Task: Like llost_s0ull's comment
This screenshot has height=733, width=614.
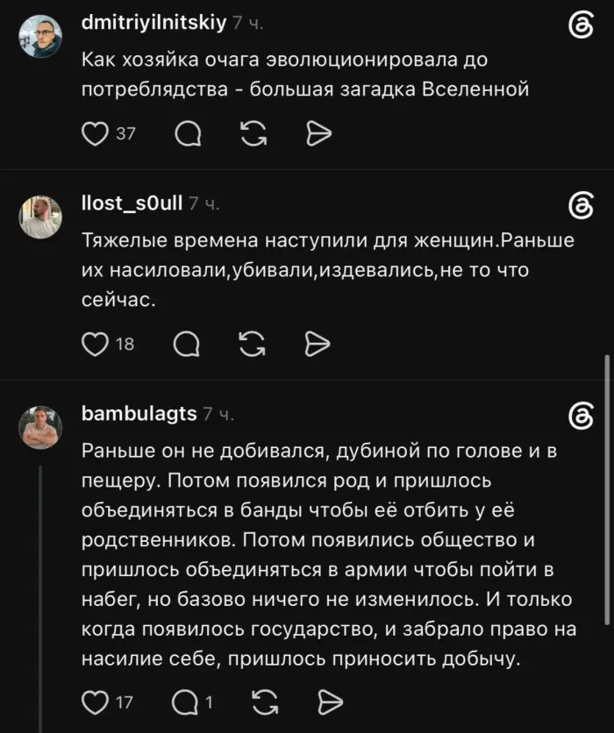Action: coord(95,345)
